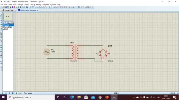The image size is (179, 100).
Task: Select the 2D graphics line tool
Action: click(x=1, y=43)
